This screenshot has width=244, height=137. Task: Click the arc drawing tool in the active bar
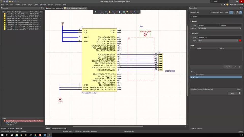[x=138, y=12]
